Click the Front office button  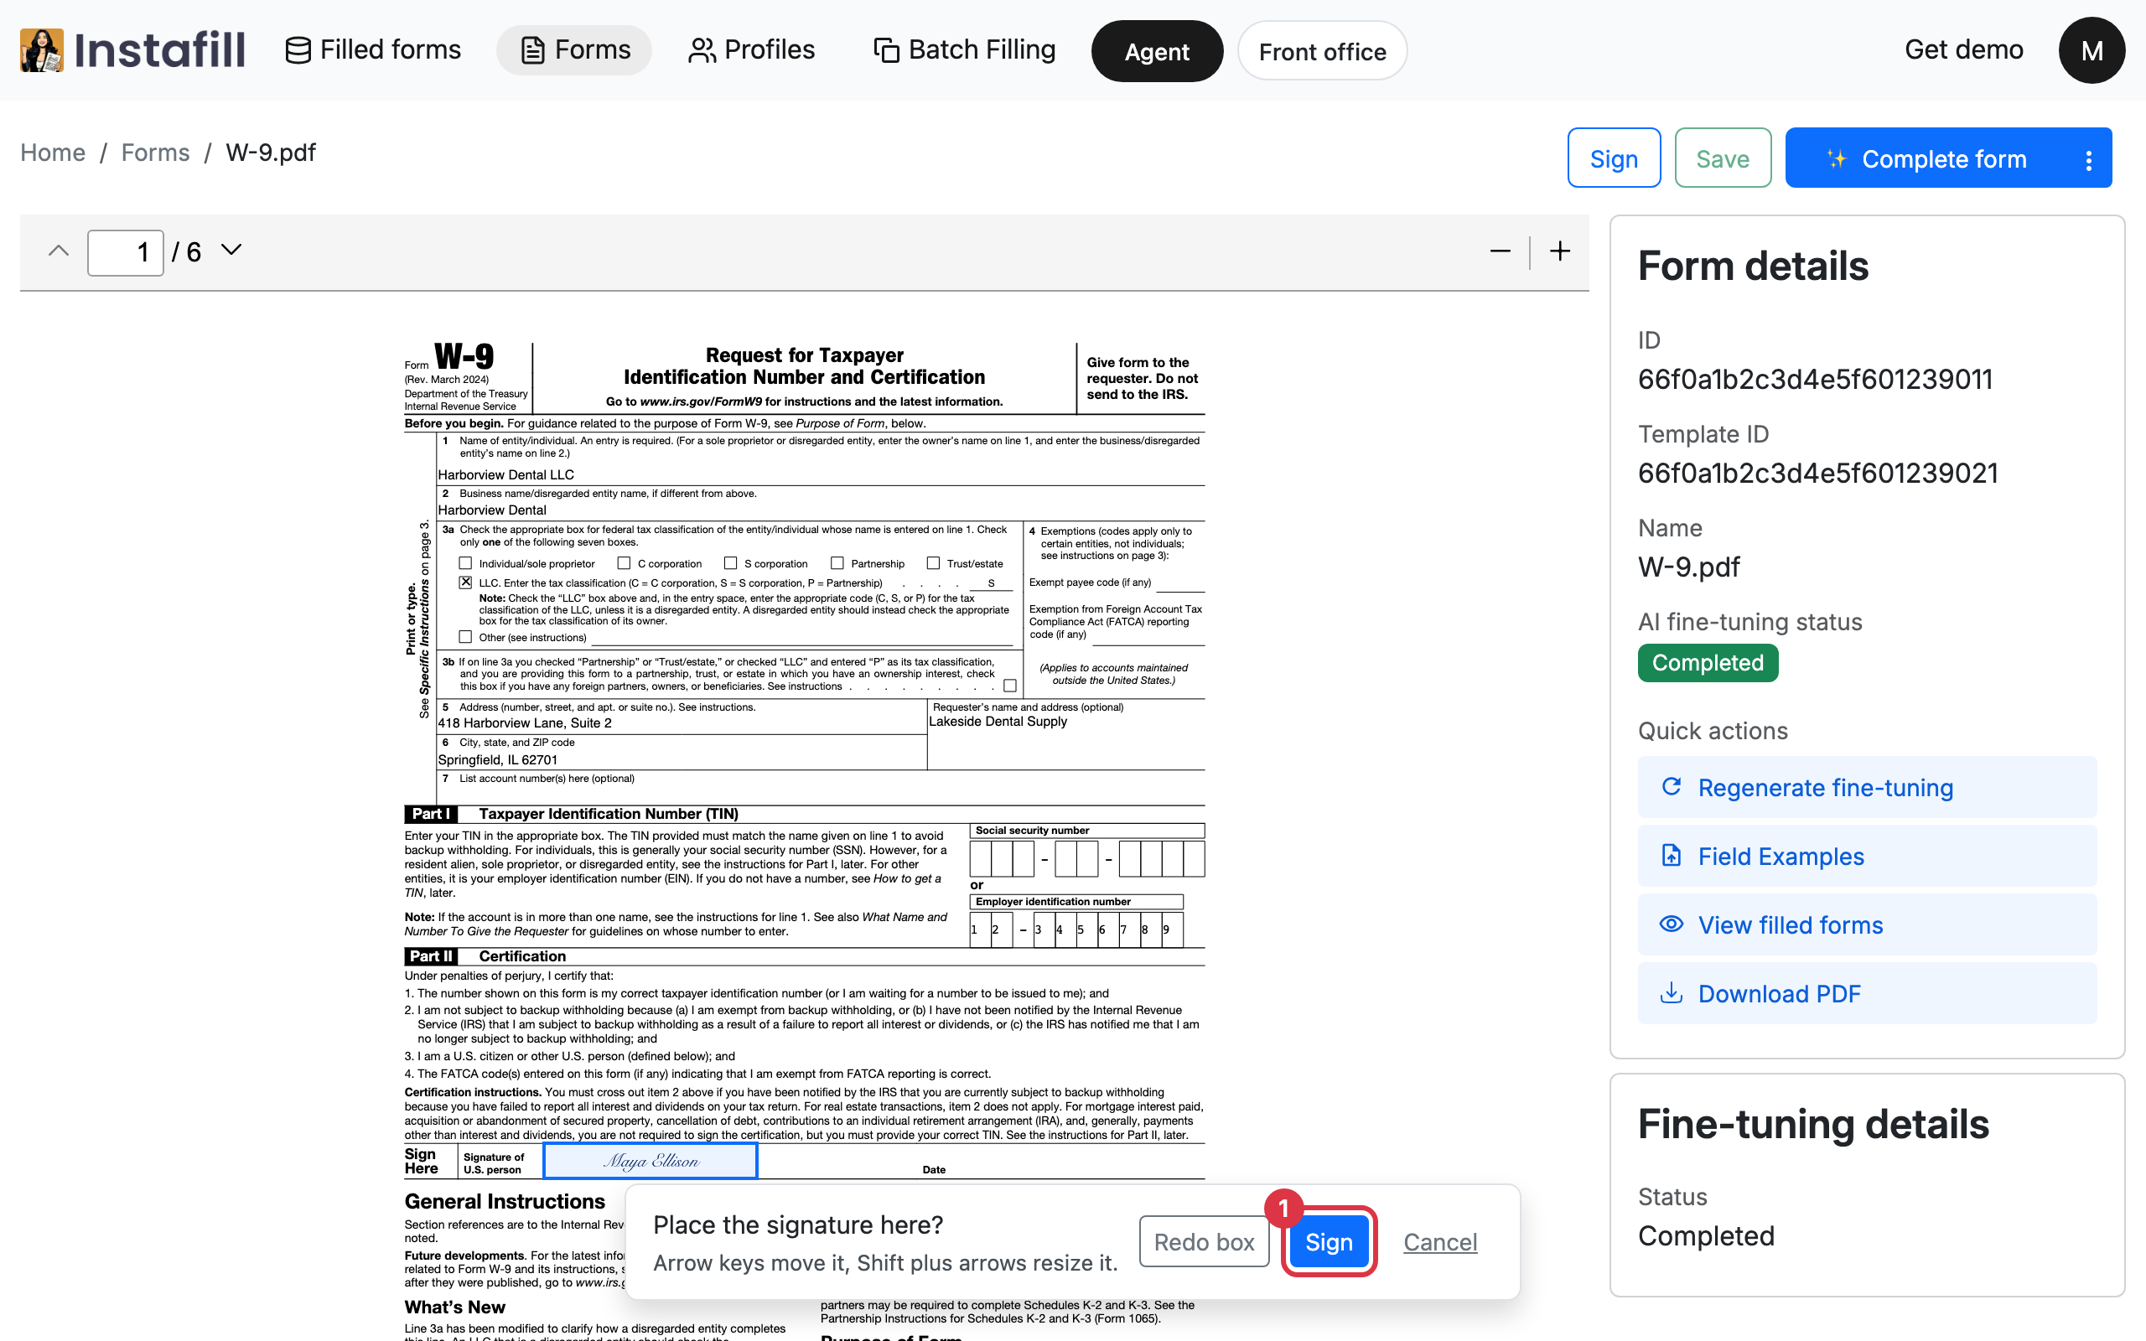point(1322,51)
